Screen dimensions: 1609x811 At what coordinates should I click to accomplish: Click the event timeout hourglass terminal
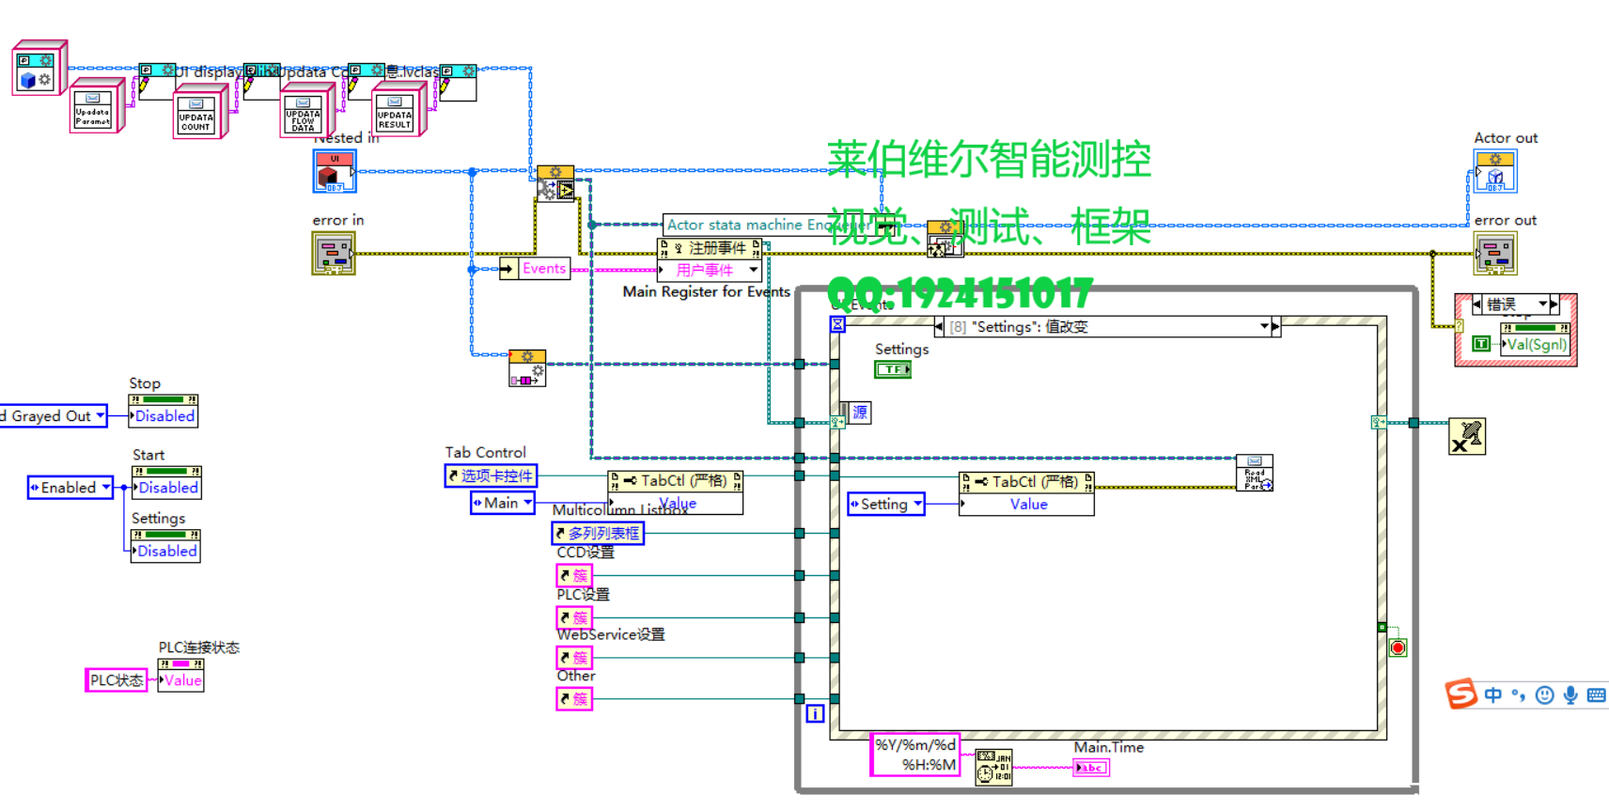click(837, 324)
